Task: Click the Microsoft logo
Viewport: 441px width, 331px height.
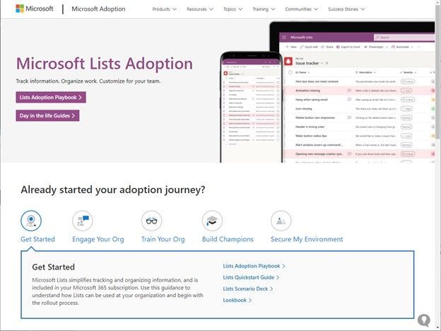Action: 35,8
